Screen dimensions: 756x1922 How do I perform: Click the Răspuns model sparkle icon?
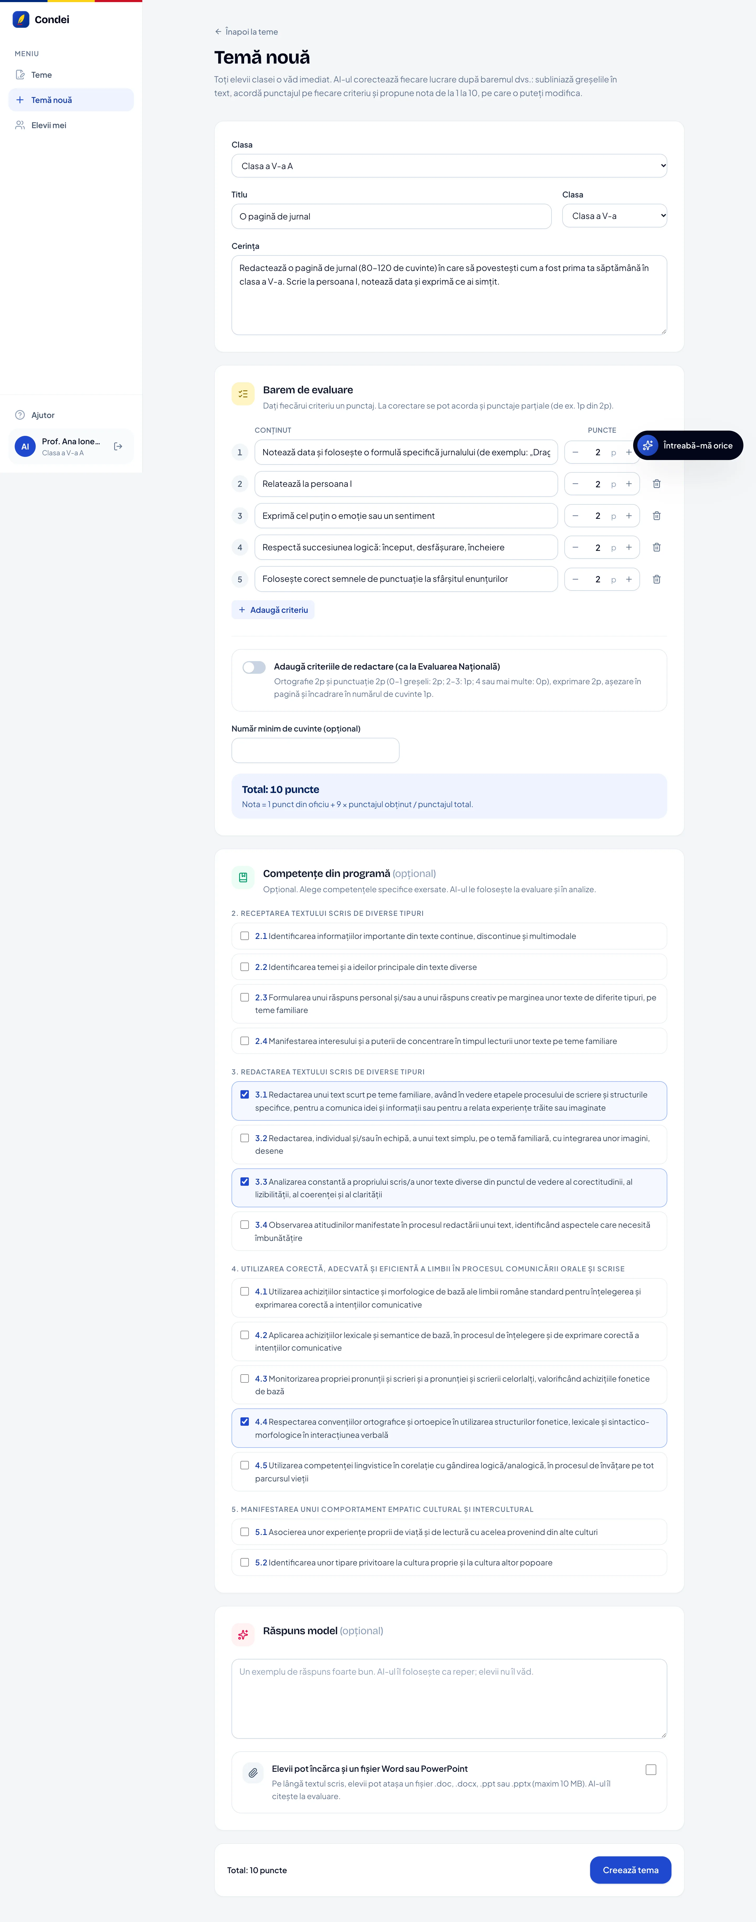point(243,1635)
